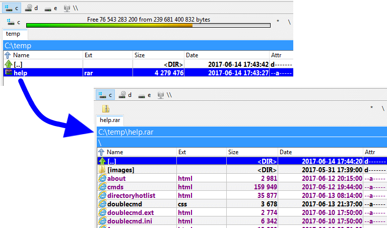This screenshot has width=387, height=228.
Task: Select drive c button in upper panel
Action: click(x=13, y=8)
